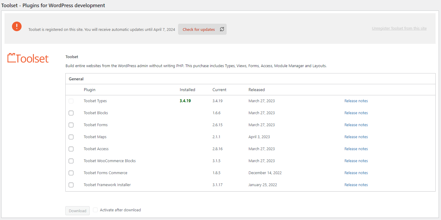This screenshot has width=441, height=220.
Task: Click the December 14, 2022 release date
Action: (x=265, y=173)
